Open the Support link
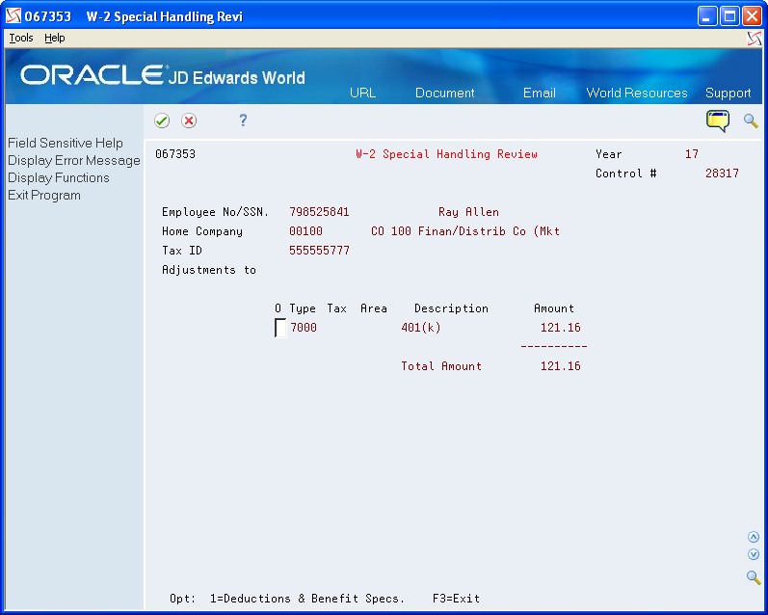Screen dimensions: 768x615 (728, 94)
